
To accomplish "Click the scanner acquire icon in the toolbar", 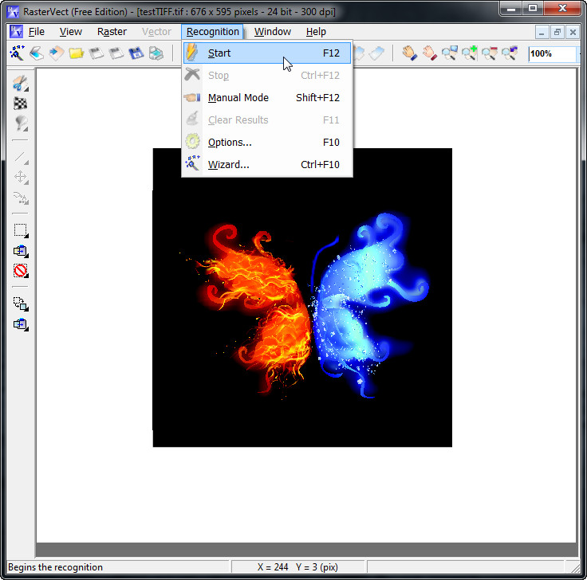I will [37, 53].
